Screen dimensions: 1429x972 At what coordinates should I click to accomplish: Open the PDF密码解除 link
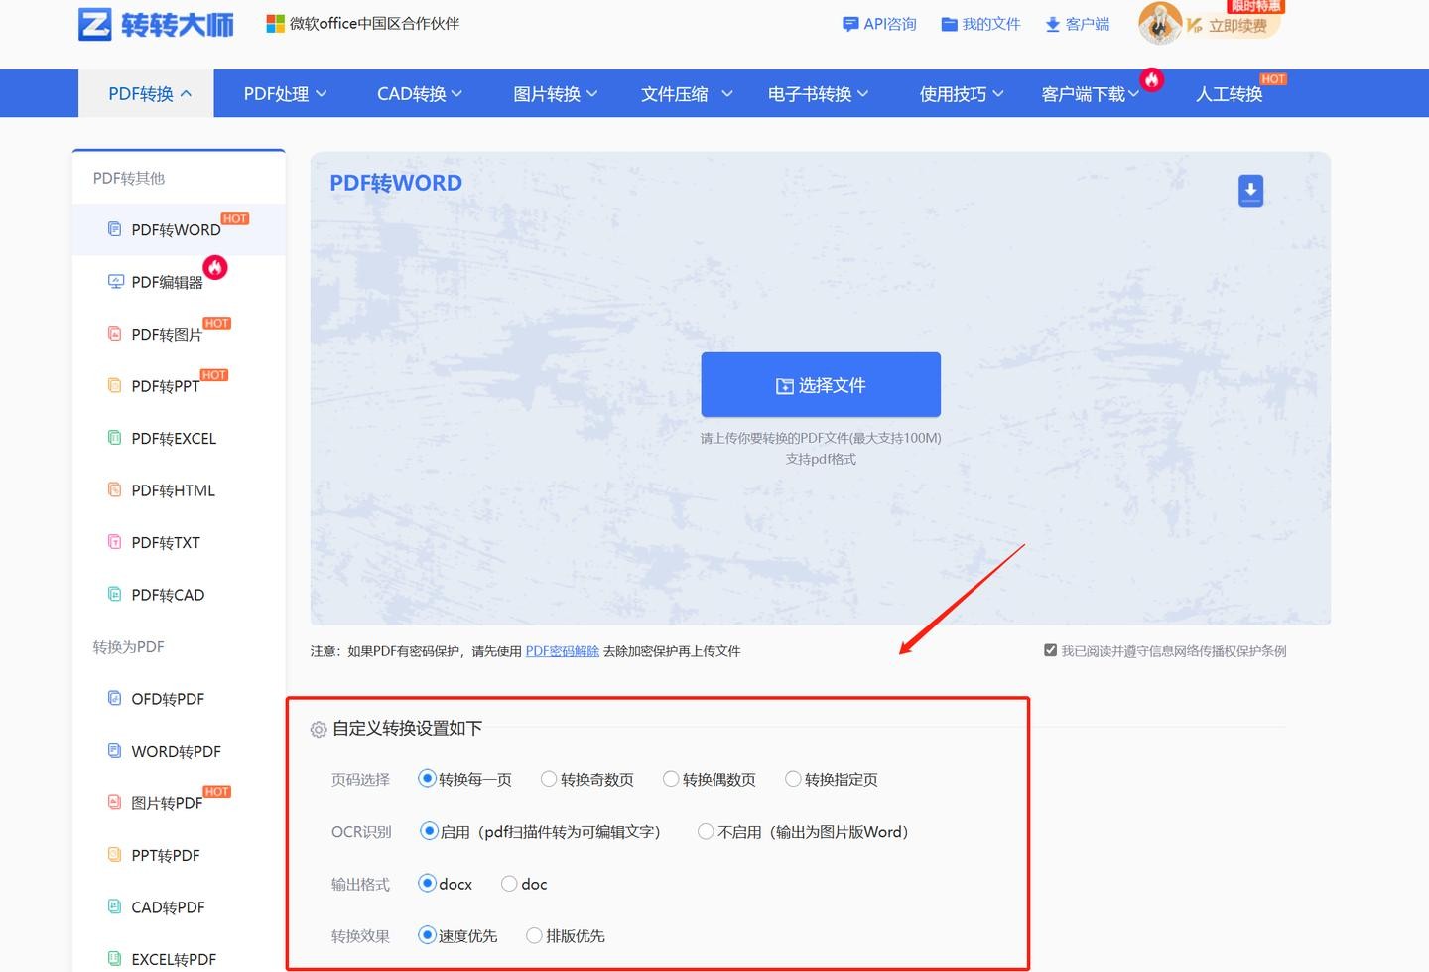click(x=562, y=651)
